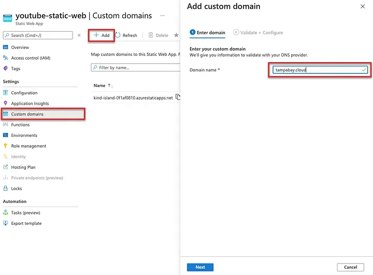Screen dimensions: 373x275
Task: Click the favorite star icon
Action: [x=176, y=35]
